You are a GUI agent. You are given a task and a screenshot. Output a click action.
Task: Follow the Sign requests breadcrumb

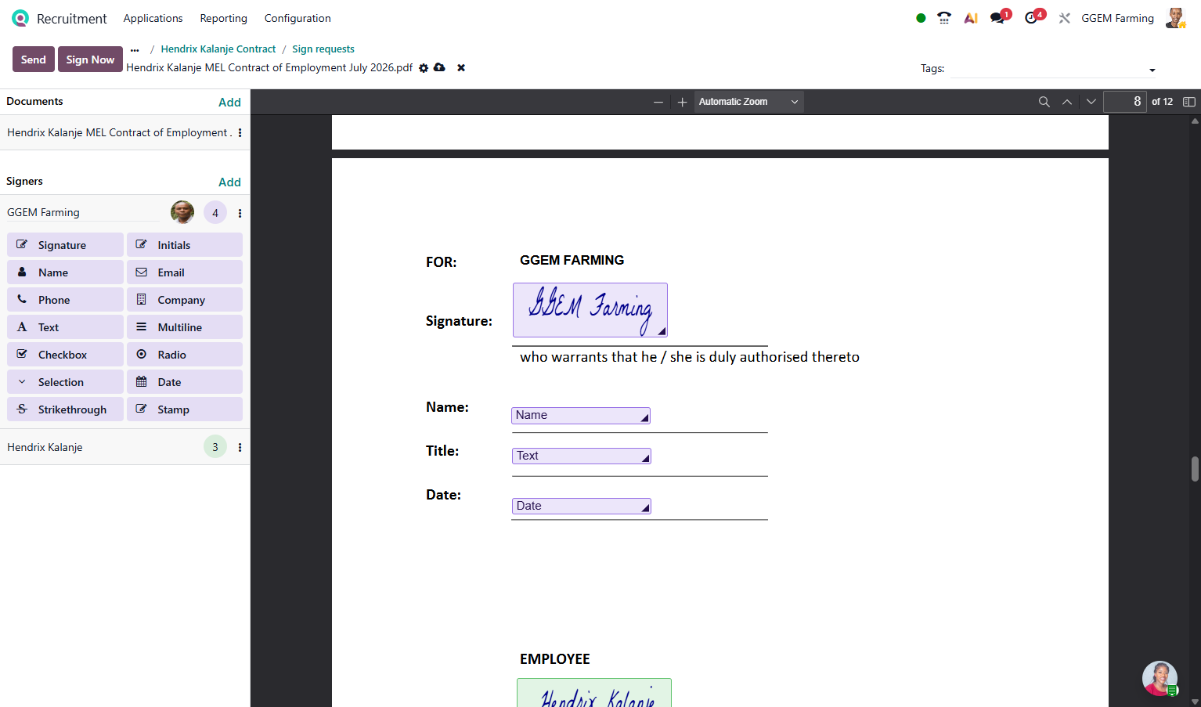(323, 49)
